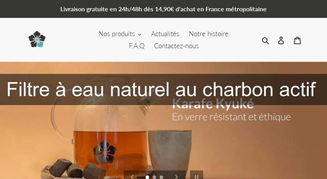Open the shopping cart icon
This screenshot has height=179, width=327.
tap(297, 40)
